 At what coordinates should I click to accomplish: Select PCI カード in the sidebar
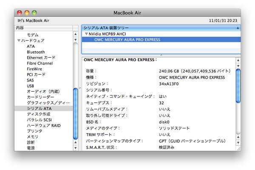[36, 74]
